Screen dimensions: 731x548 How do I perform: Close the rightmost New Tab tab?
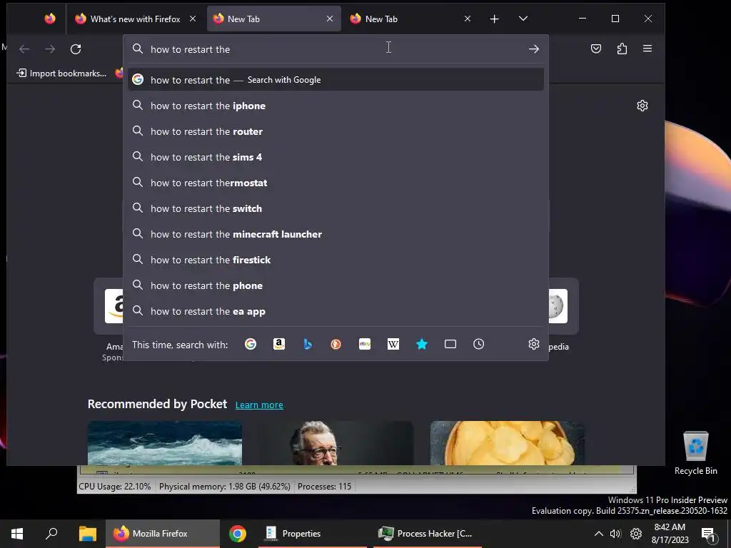pyautogui.click(x=467, y=19)
